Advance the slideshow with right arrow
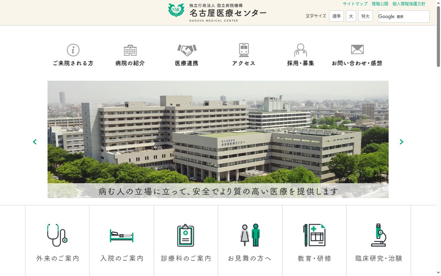441x276 pixels. pyautogui.click(x=401, y=142)
